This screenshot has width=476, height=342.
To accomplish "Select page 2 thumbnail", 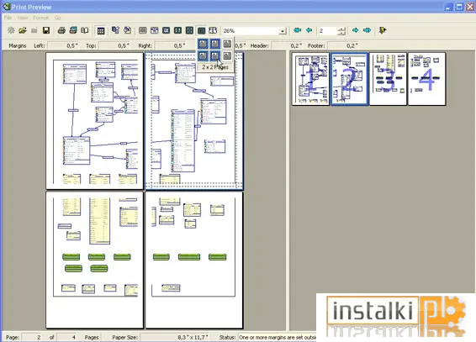I will click(349, 79).
